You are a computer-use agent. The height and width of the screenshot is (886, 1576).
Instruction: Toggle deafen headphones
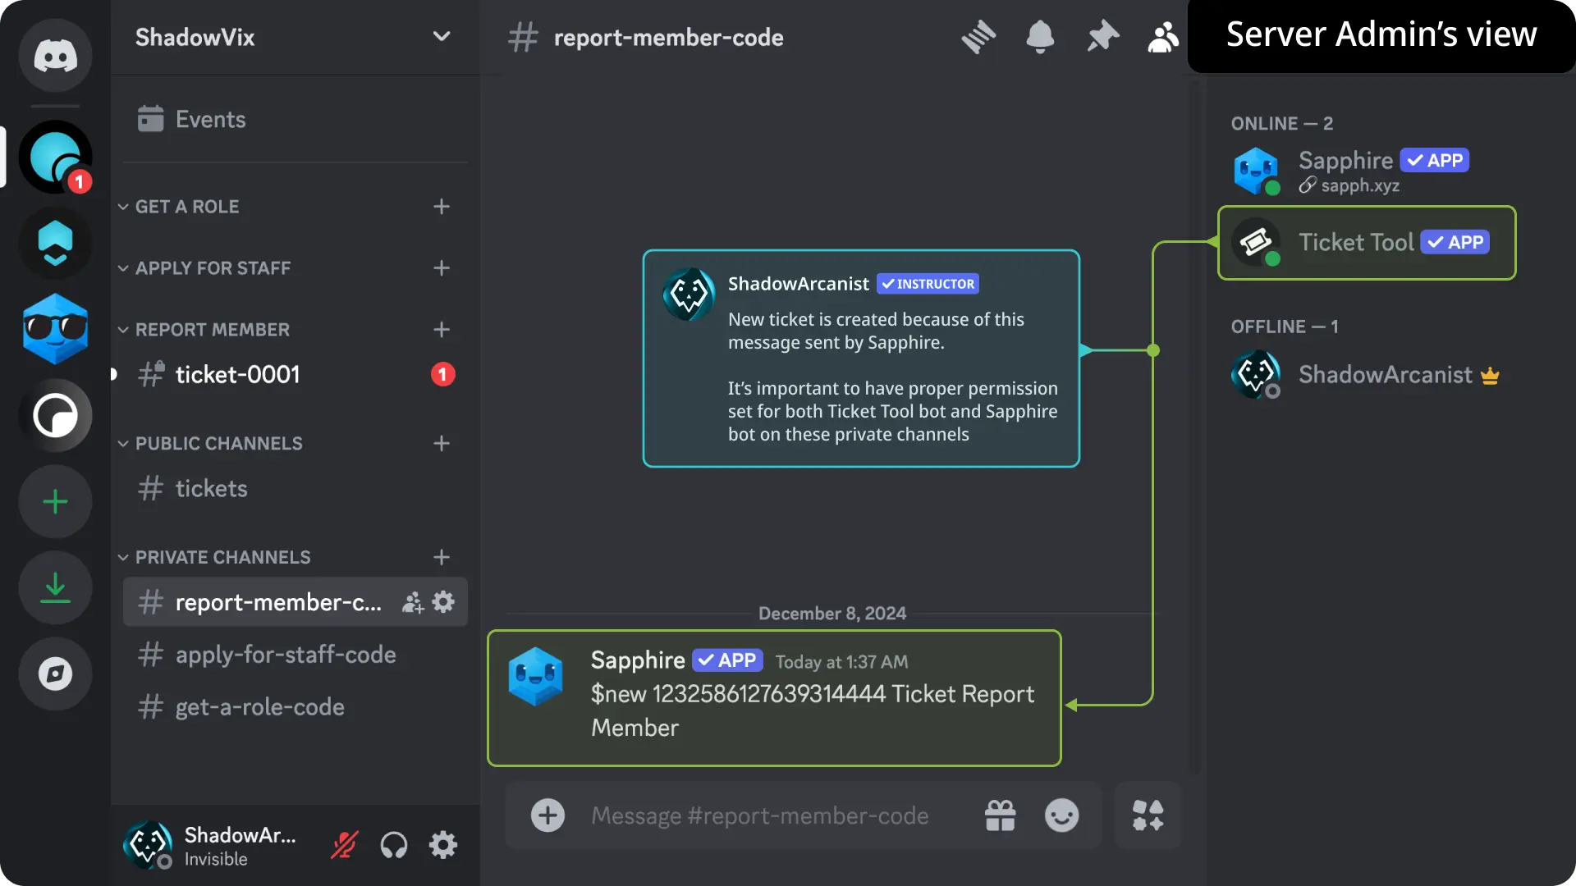pos(394,845)
